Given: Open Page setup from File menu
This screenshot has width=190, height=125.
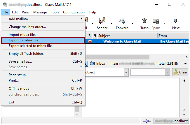Looking at the screenshot, I should pyautogui.click(x=43, y=75).
